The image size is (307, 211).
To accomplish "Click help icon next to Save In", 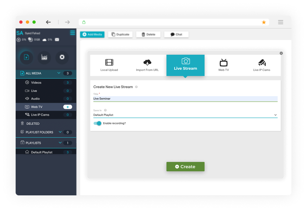I will (105, 110).
